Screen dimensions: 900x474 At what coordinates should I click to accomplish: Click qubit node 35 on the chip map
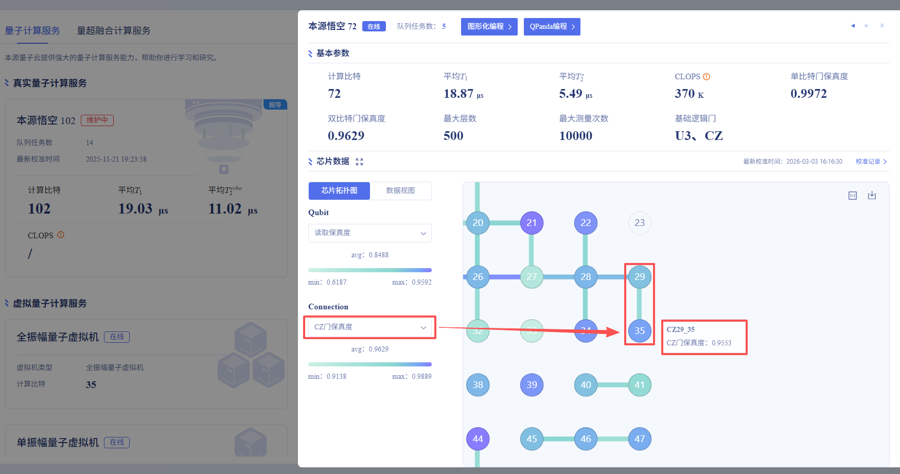coord(639,331)
